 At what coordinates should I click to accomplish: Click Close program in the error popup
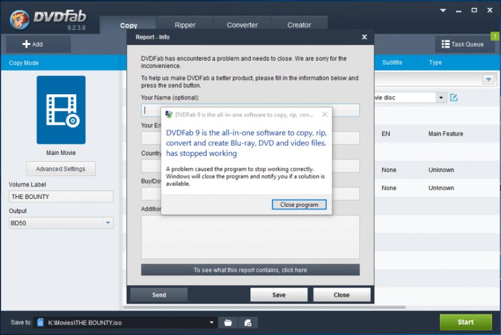pyautogui.click(x=299, y=205)
